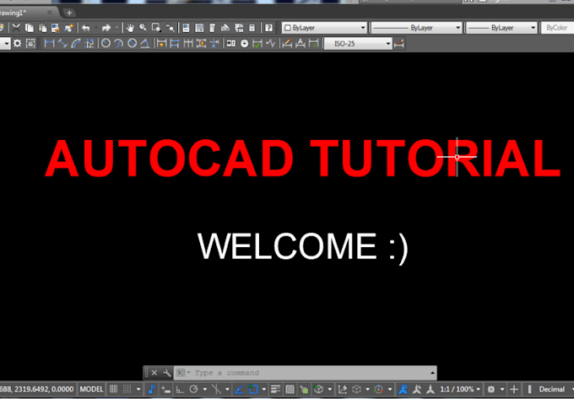The width and height of the screenshot is (574, 399).
Task: Click the workspace gear icon in toolbar
Action: pyautogui.click(x=17, y=43)
